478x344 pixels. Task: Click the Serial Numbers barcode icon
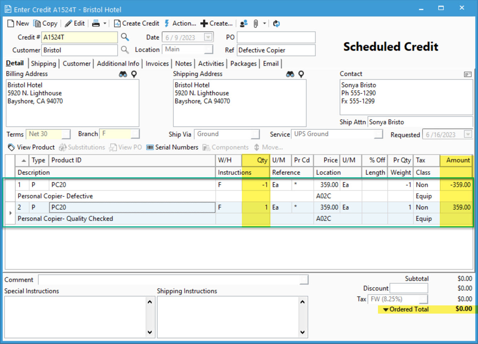point(150,147)
